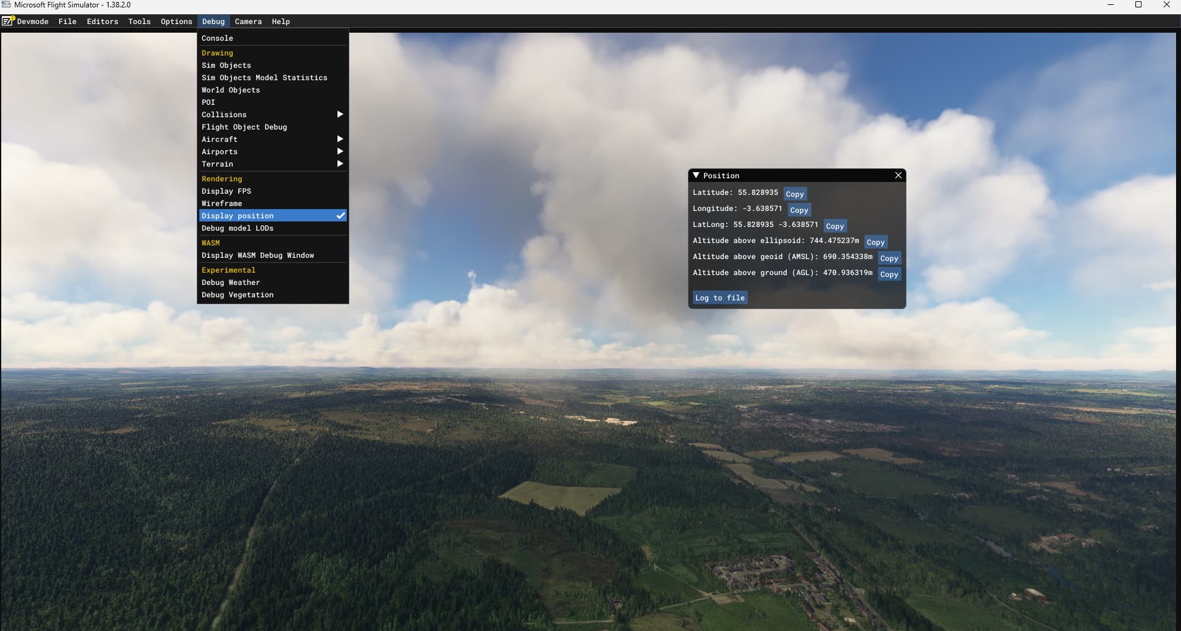Open the Console from Debug menu
The width and height of the screenshot is (1181, 631).
point(217,38)
